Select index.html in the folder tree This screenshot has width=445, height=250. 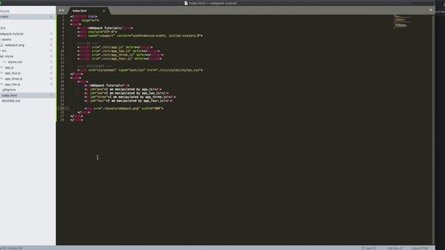[9, 96]
